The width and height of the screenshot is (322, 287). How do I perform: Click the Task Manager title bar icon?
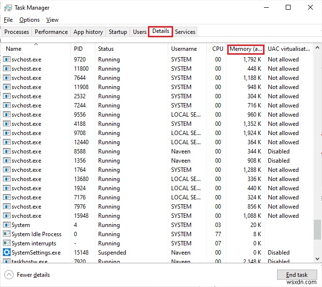(7, 8)
